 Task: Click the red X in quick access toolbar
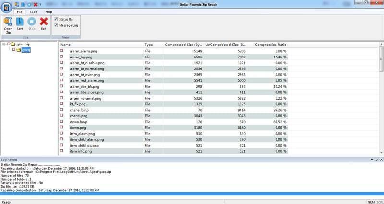(35, 4)
